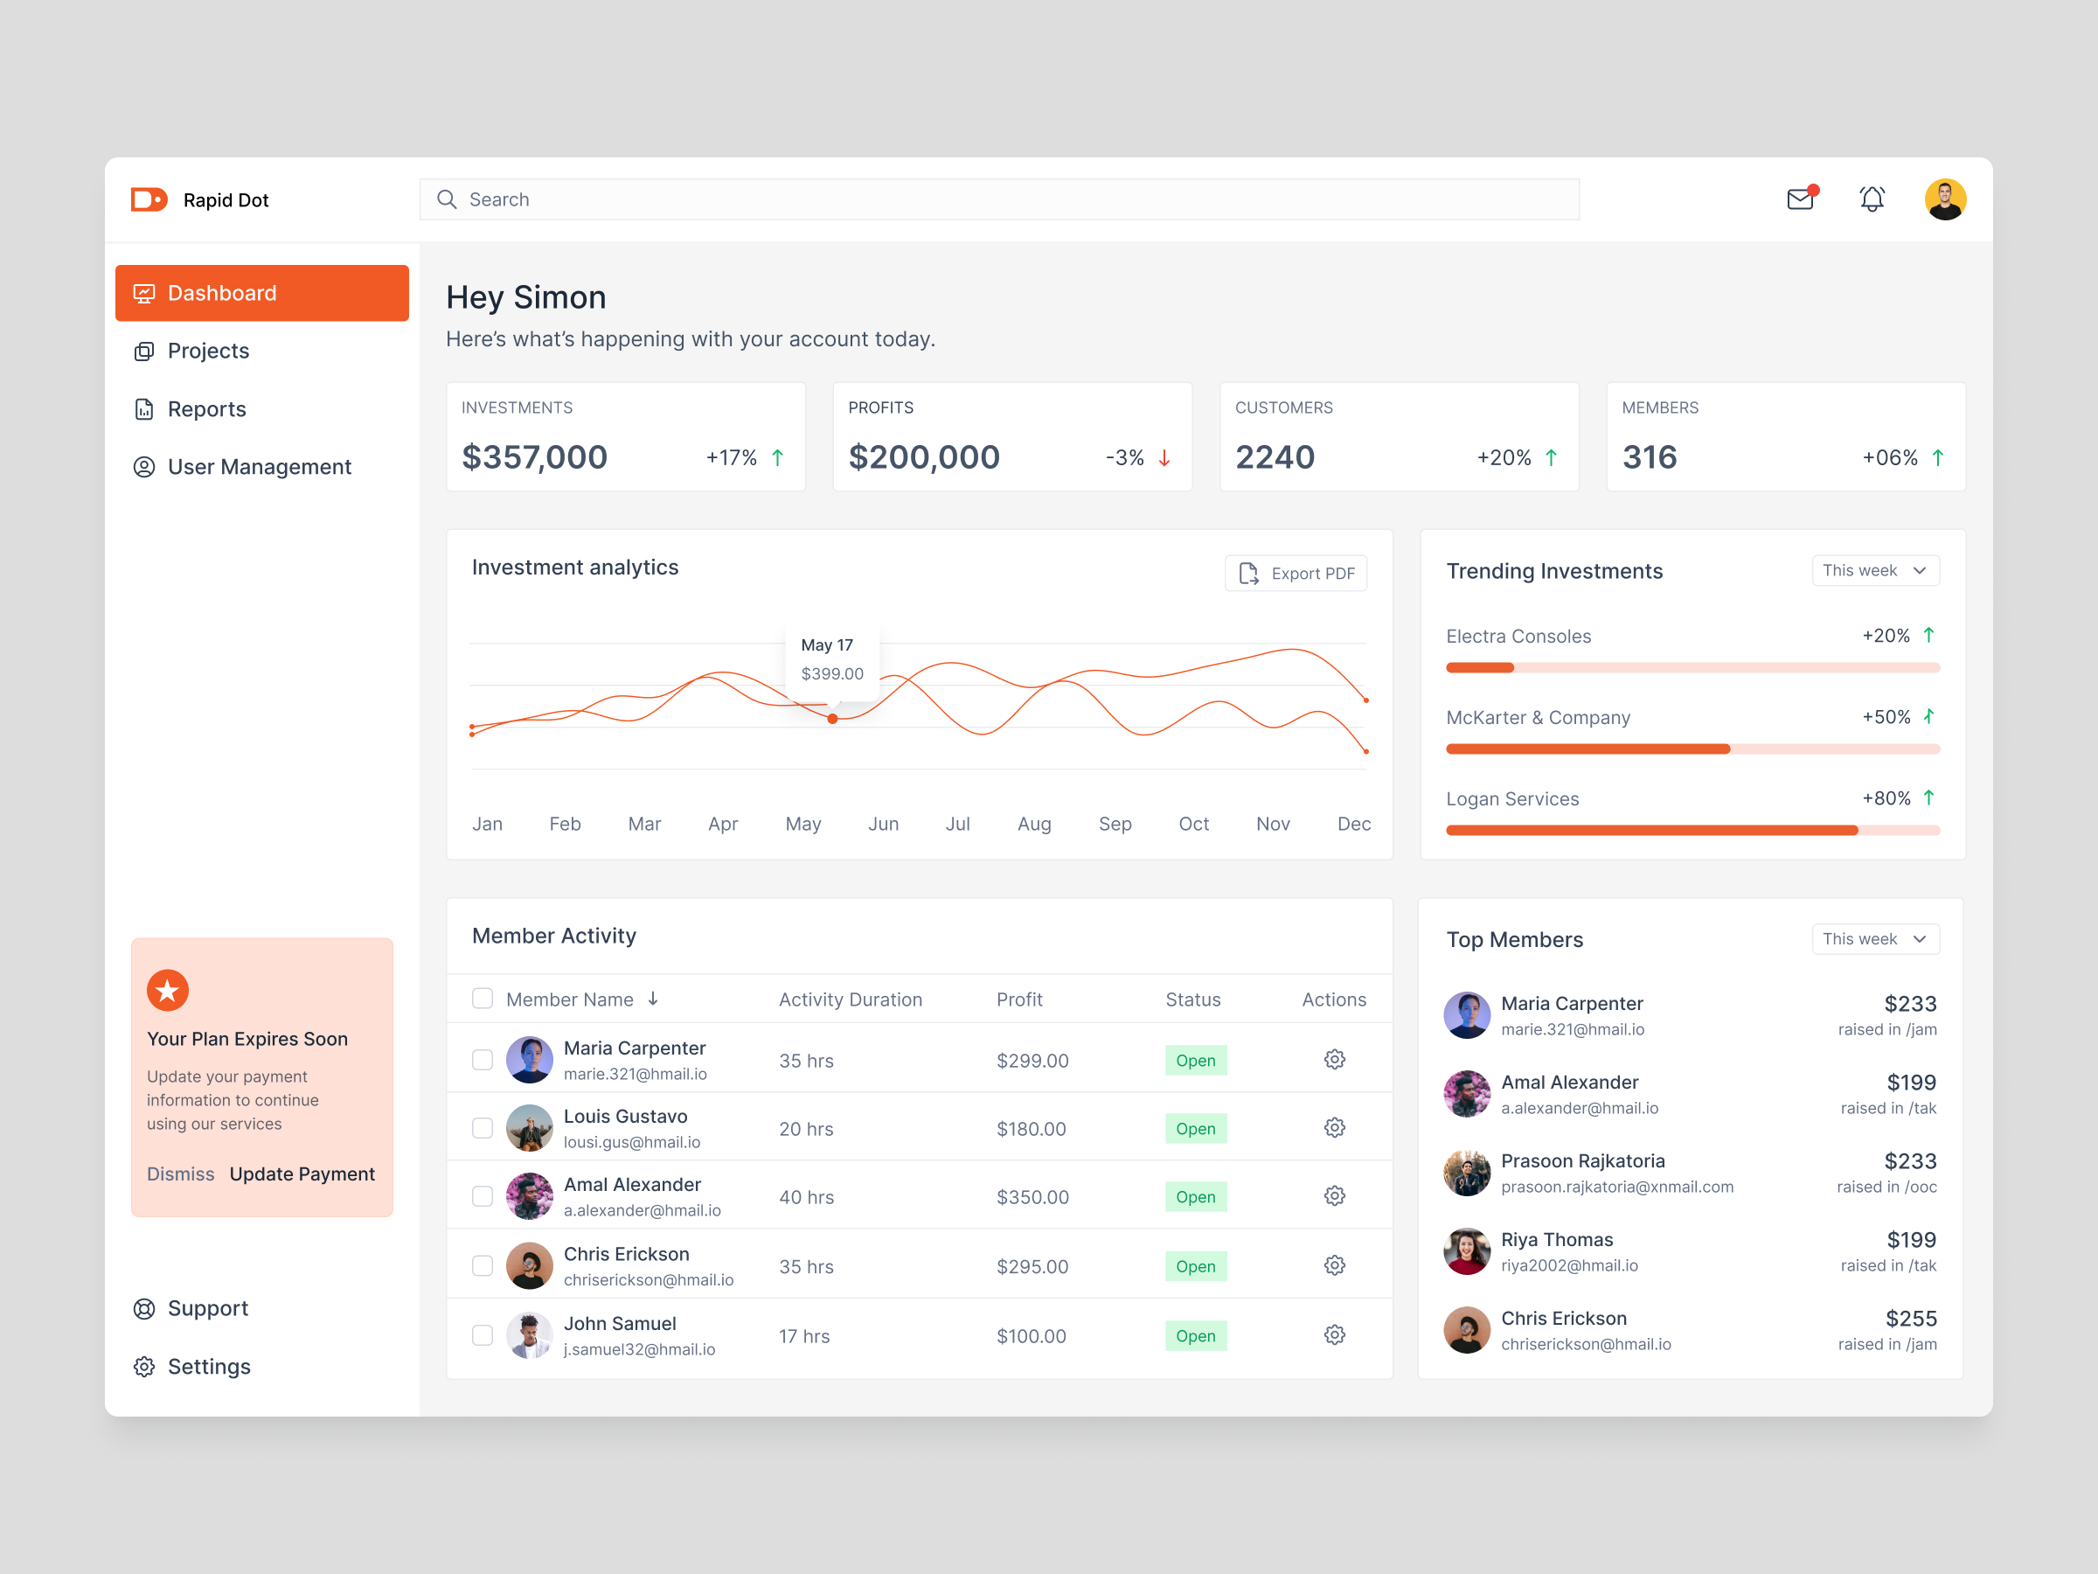
Task: Open settings gear for Maria Carpenter row
Action: point(1333,1060)
